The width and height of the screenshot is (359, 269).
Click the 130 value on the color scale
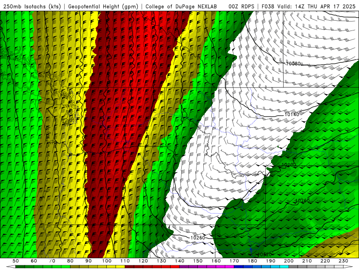tap(162, 261)
